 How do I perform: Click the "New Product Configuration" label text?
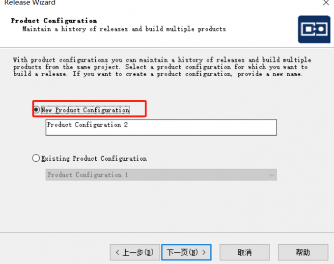point(85,110)
